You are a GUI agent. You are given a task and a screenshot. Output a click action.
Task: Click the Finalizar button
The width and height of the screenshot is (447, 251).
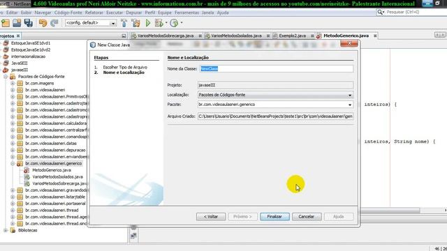pyautogui.click(x=274, y=217)
